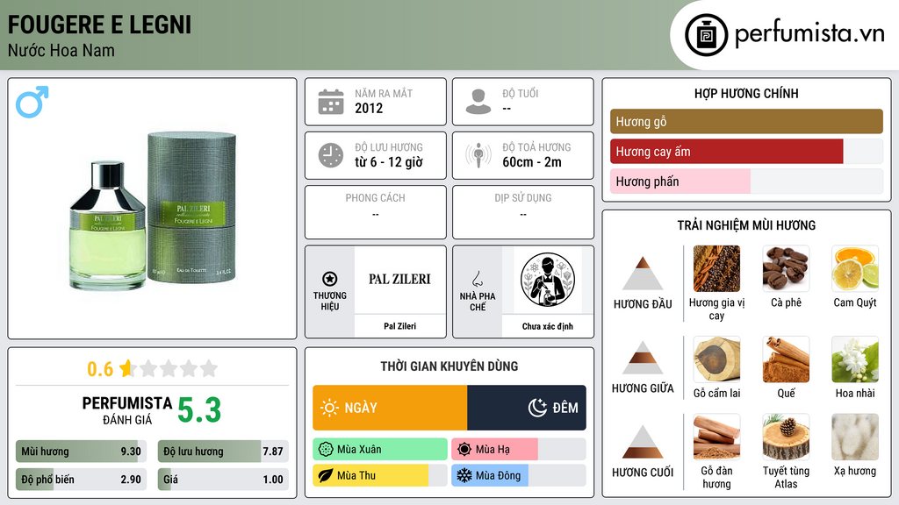899x505 pixels.
Task: Click the blue male gender symbol icon
Action: coord(32,102)
